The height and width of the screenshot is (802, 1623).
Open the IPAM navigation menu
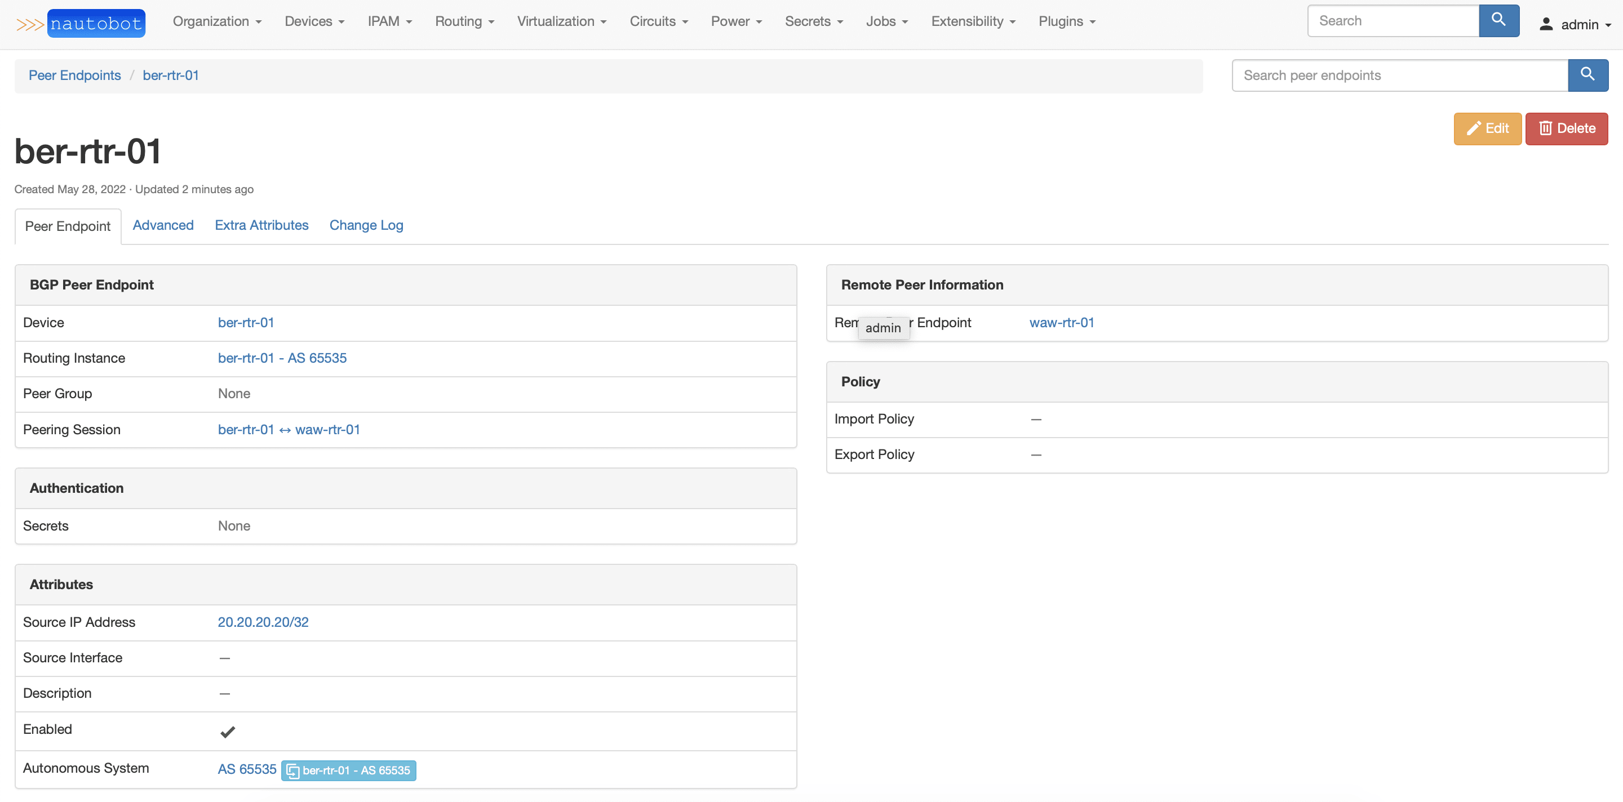coord(389,21)
